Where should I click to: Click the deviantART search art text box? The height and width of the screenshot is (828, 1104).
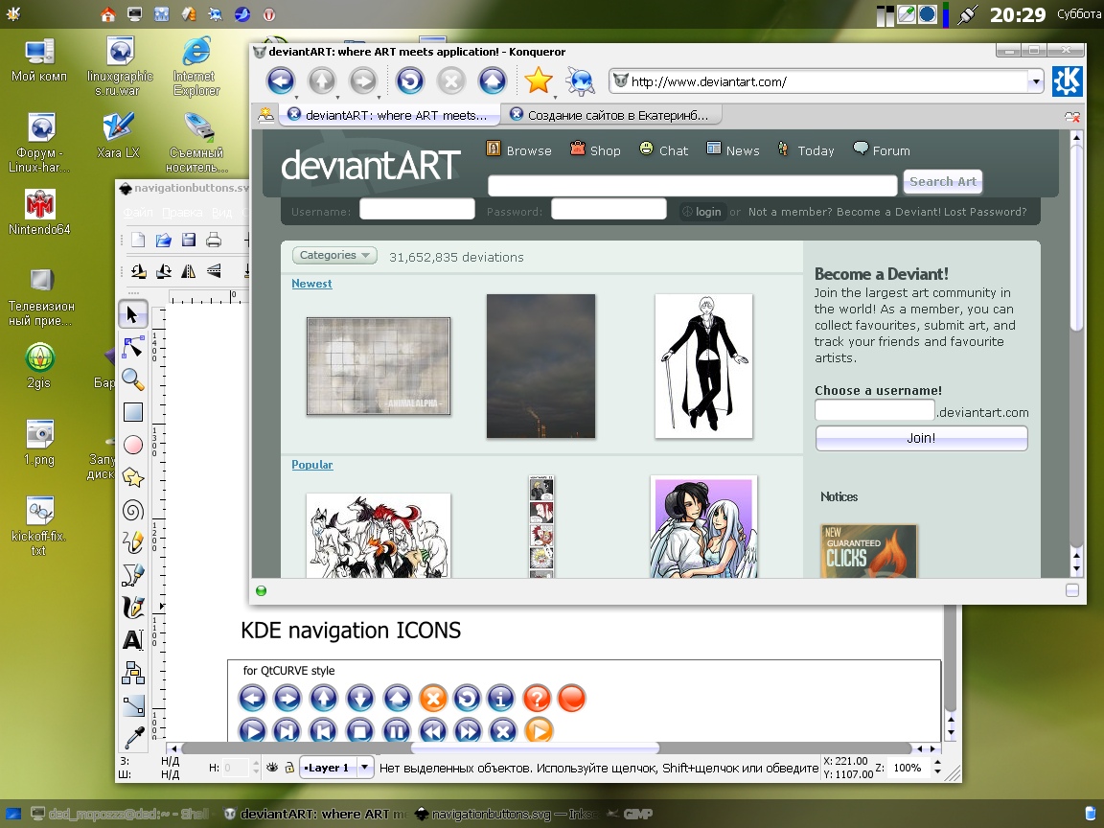tap(692, 185)
